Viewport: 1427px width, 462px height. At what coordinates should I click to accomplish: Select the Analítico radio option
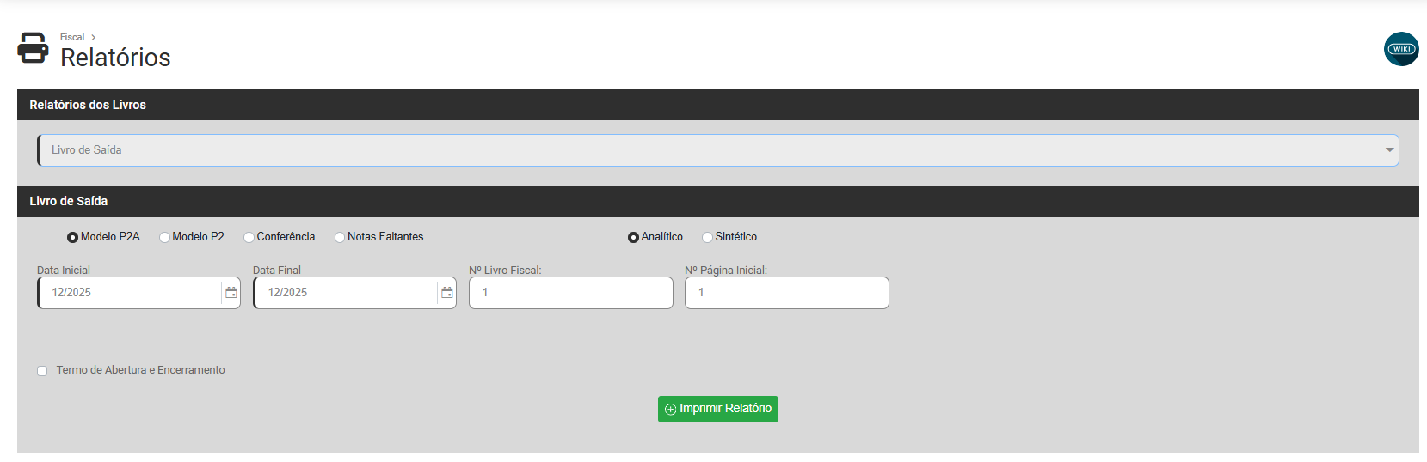(633, 237)
